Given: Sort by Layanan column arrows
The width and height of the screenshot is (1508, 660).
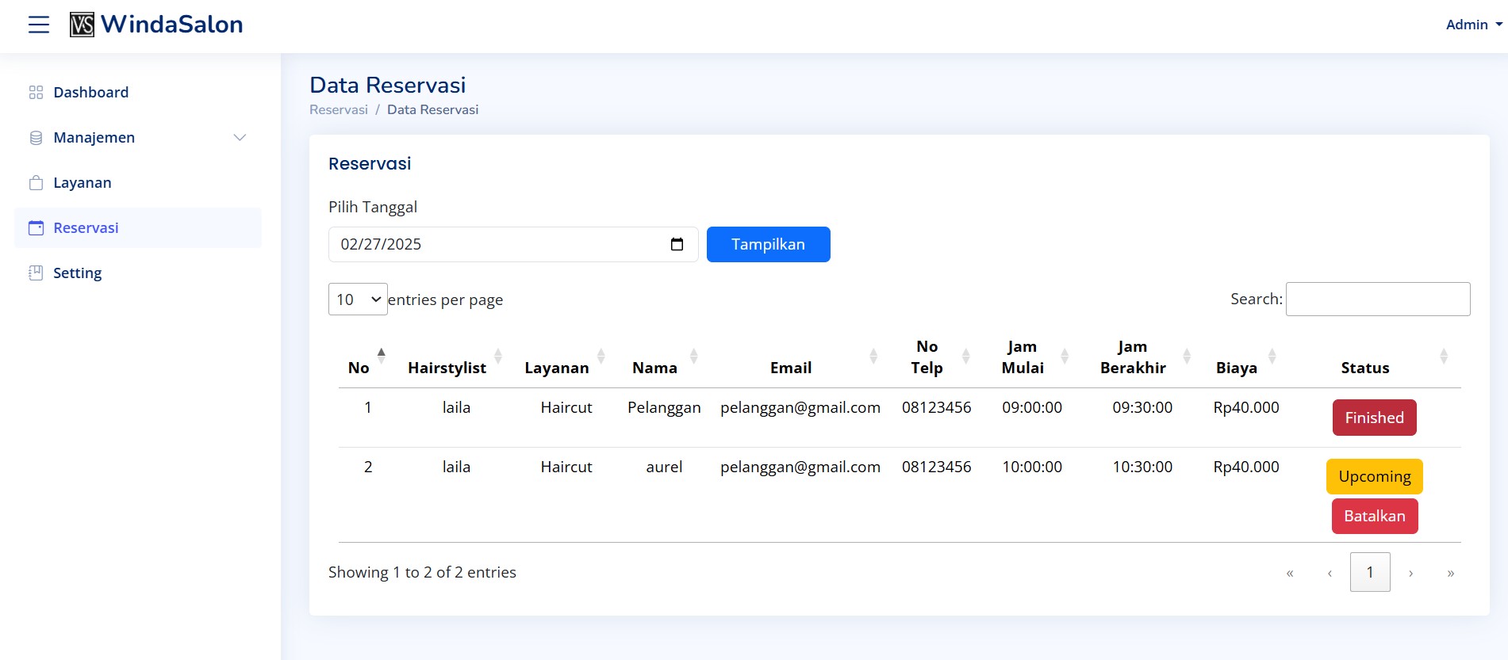Looking at the screenshot, I should coord(601,357).
